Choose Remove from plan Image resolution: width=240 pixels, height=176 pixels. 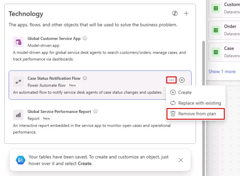195,114
